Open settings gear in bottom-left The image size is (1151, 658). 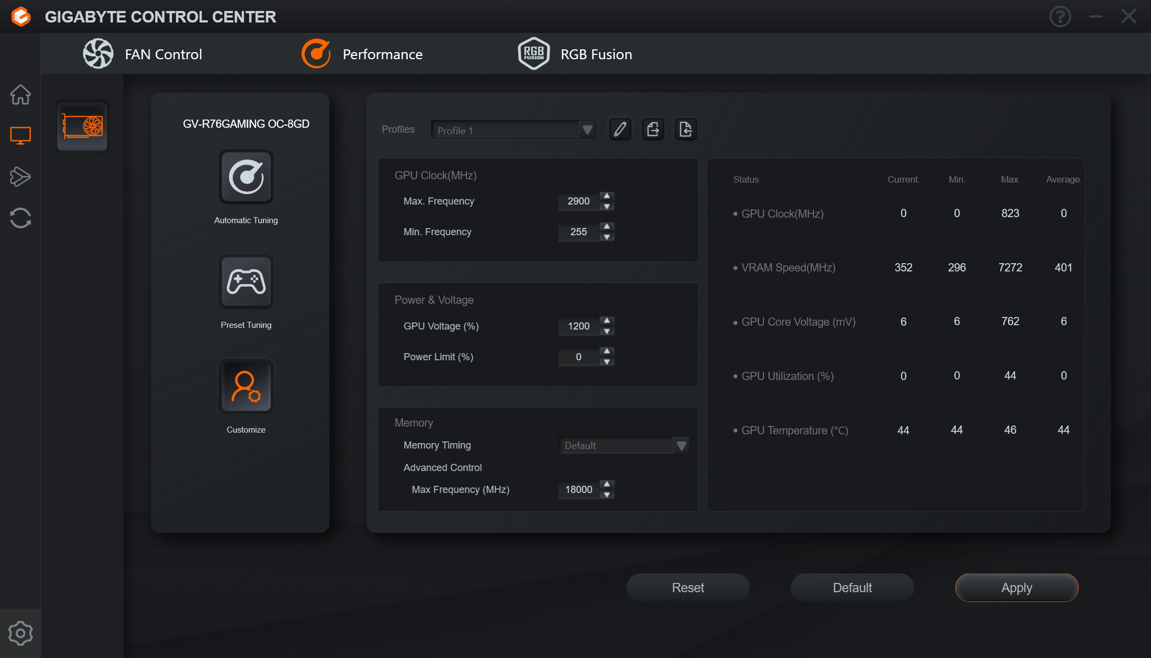click(x=20, y=633)
